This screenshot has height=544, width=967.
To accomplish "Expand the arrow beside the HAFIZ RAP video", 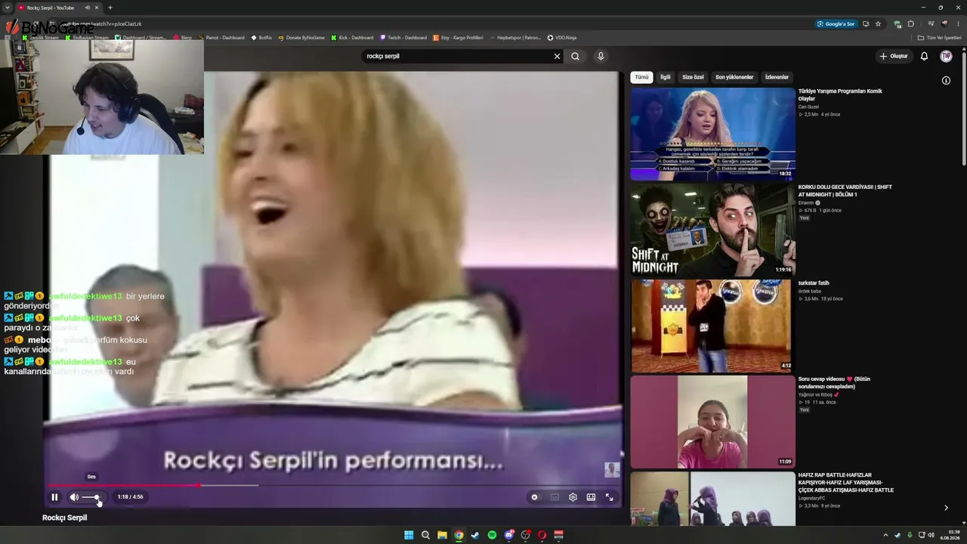I will 946,508.
